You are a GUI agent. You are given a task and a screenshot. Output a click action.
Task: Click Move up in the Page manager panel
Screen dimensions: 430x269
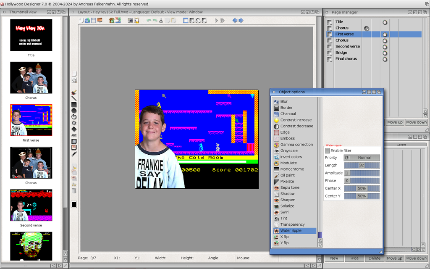(x=395, y=122)
